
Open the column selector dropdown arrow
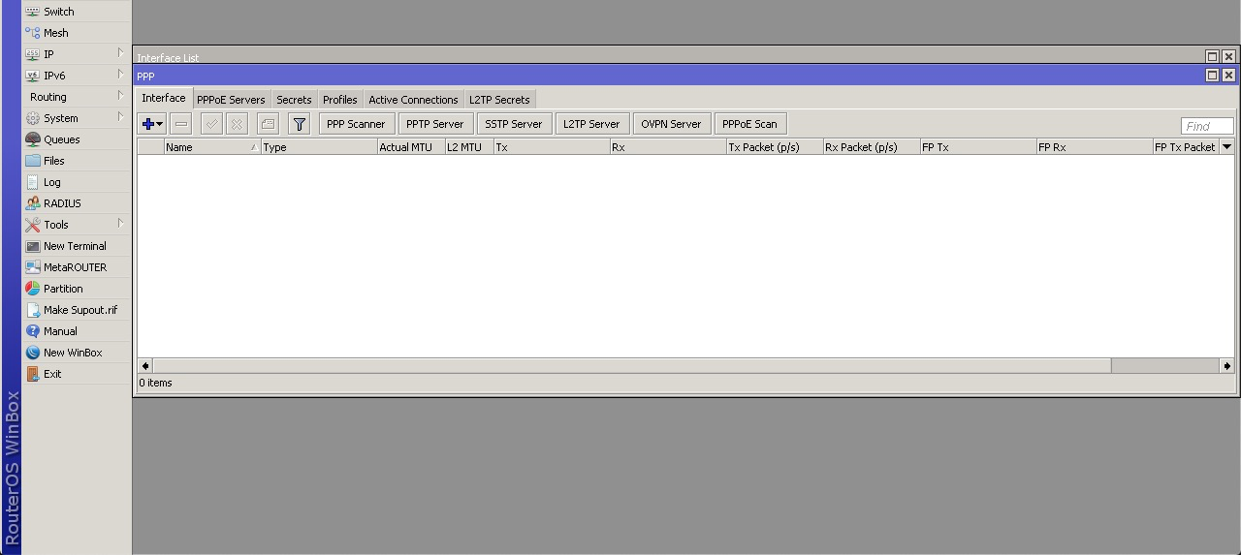point(1226,147)
